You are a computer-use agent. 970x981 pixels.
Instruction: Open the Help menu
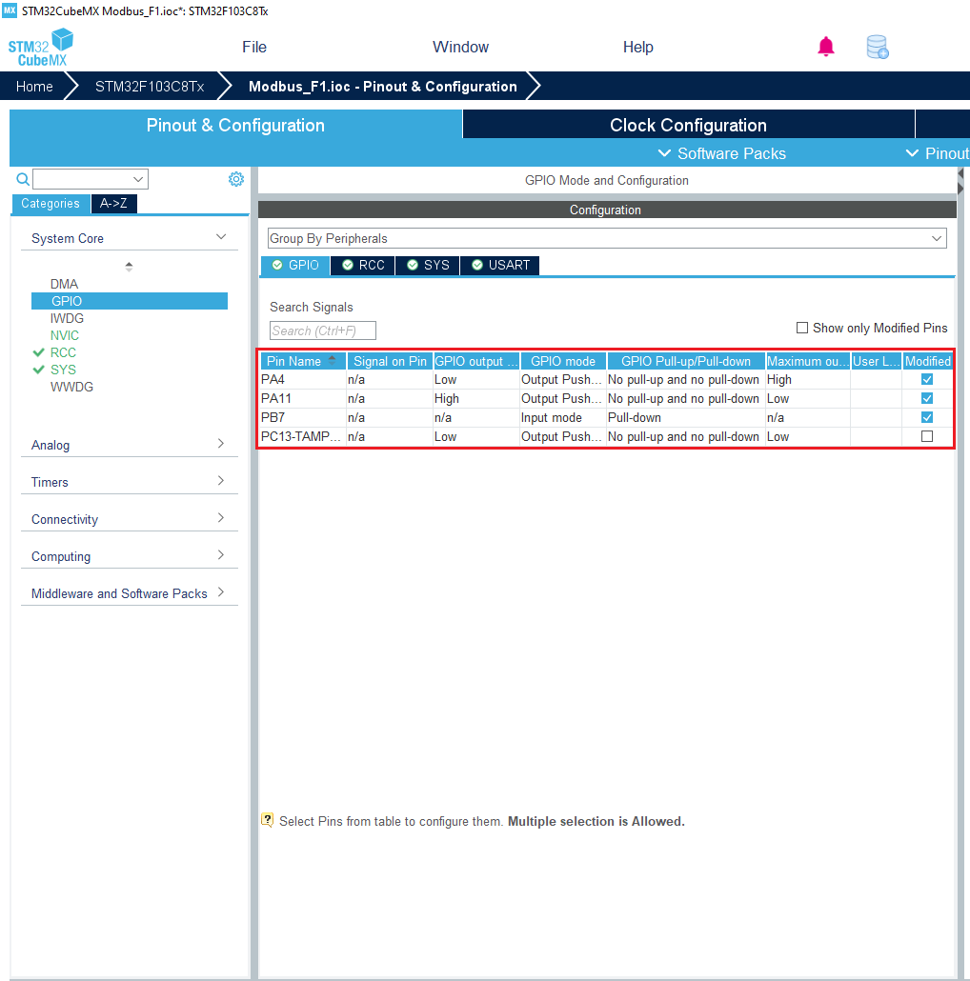637,47
